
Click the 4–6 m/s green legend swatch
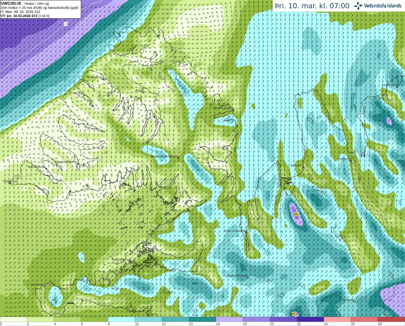click(x=67, y=319)
